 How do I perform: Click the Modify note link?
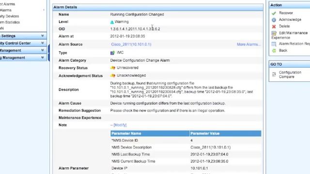120,125
